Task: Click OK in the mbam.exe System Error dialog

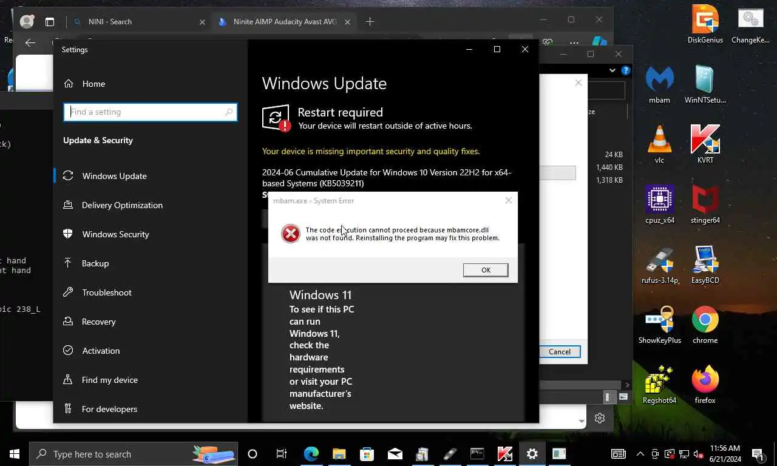Action: coord(486,270)
